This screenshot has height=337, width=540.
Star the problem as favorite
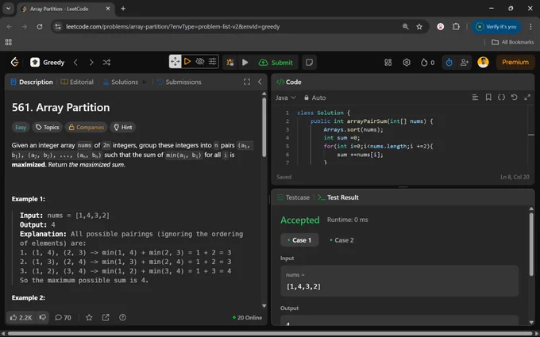click(x=89, y=317)
